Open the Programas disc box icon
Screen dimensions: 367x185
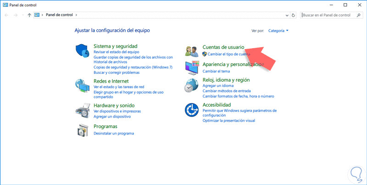[83, 130]
